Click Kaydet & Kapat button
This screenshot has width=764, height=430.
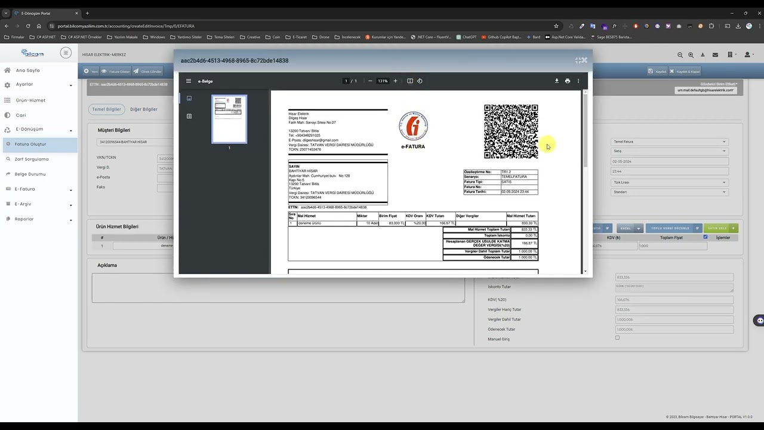[x=685, y=71]
